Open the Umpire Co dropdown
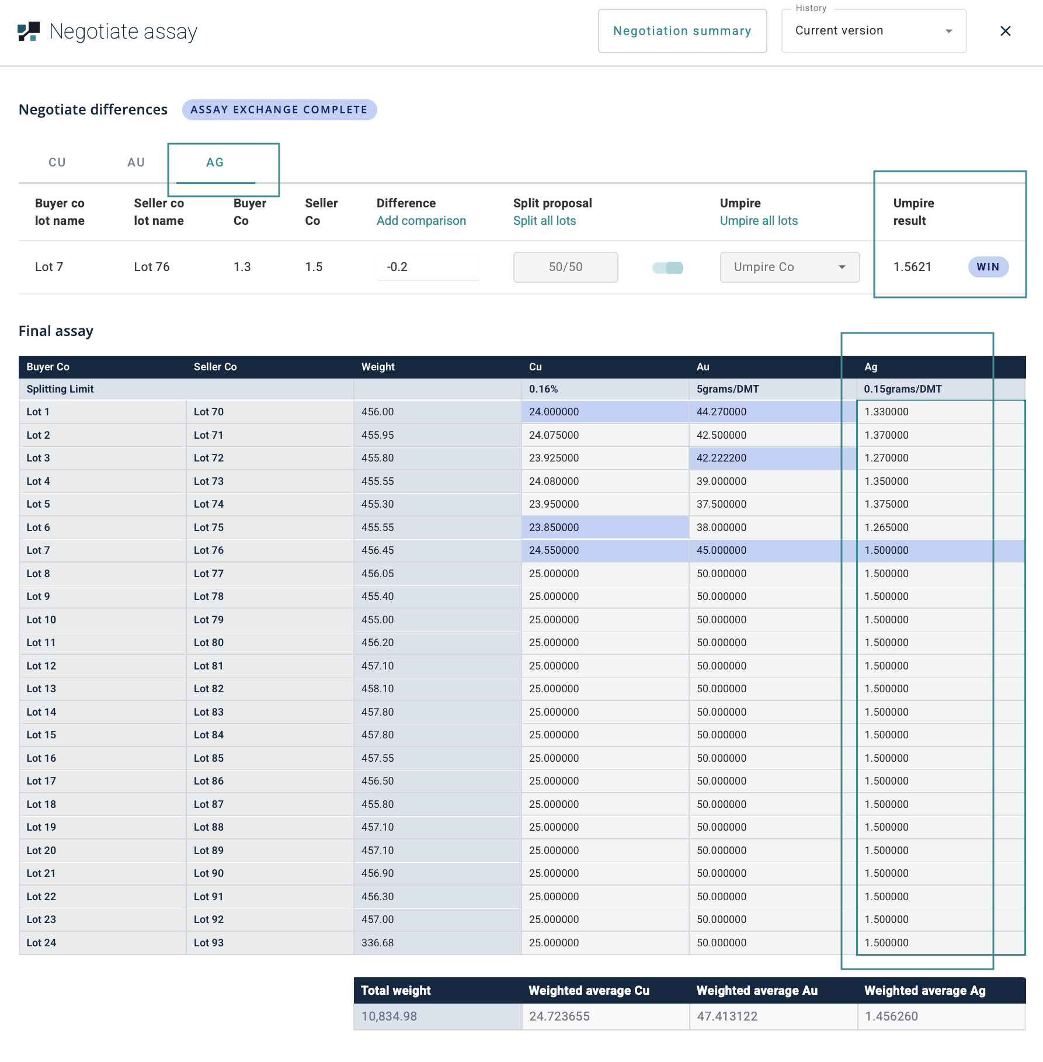 coord(790,267)
